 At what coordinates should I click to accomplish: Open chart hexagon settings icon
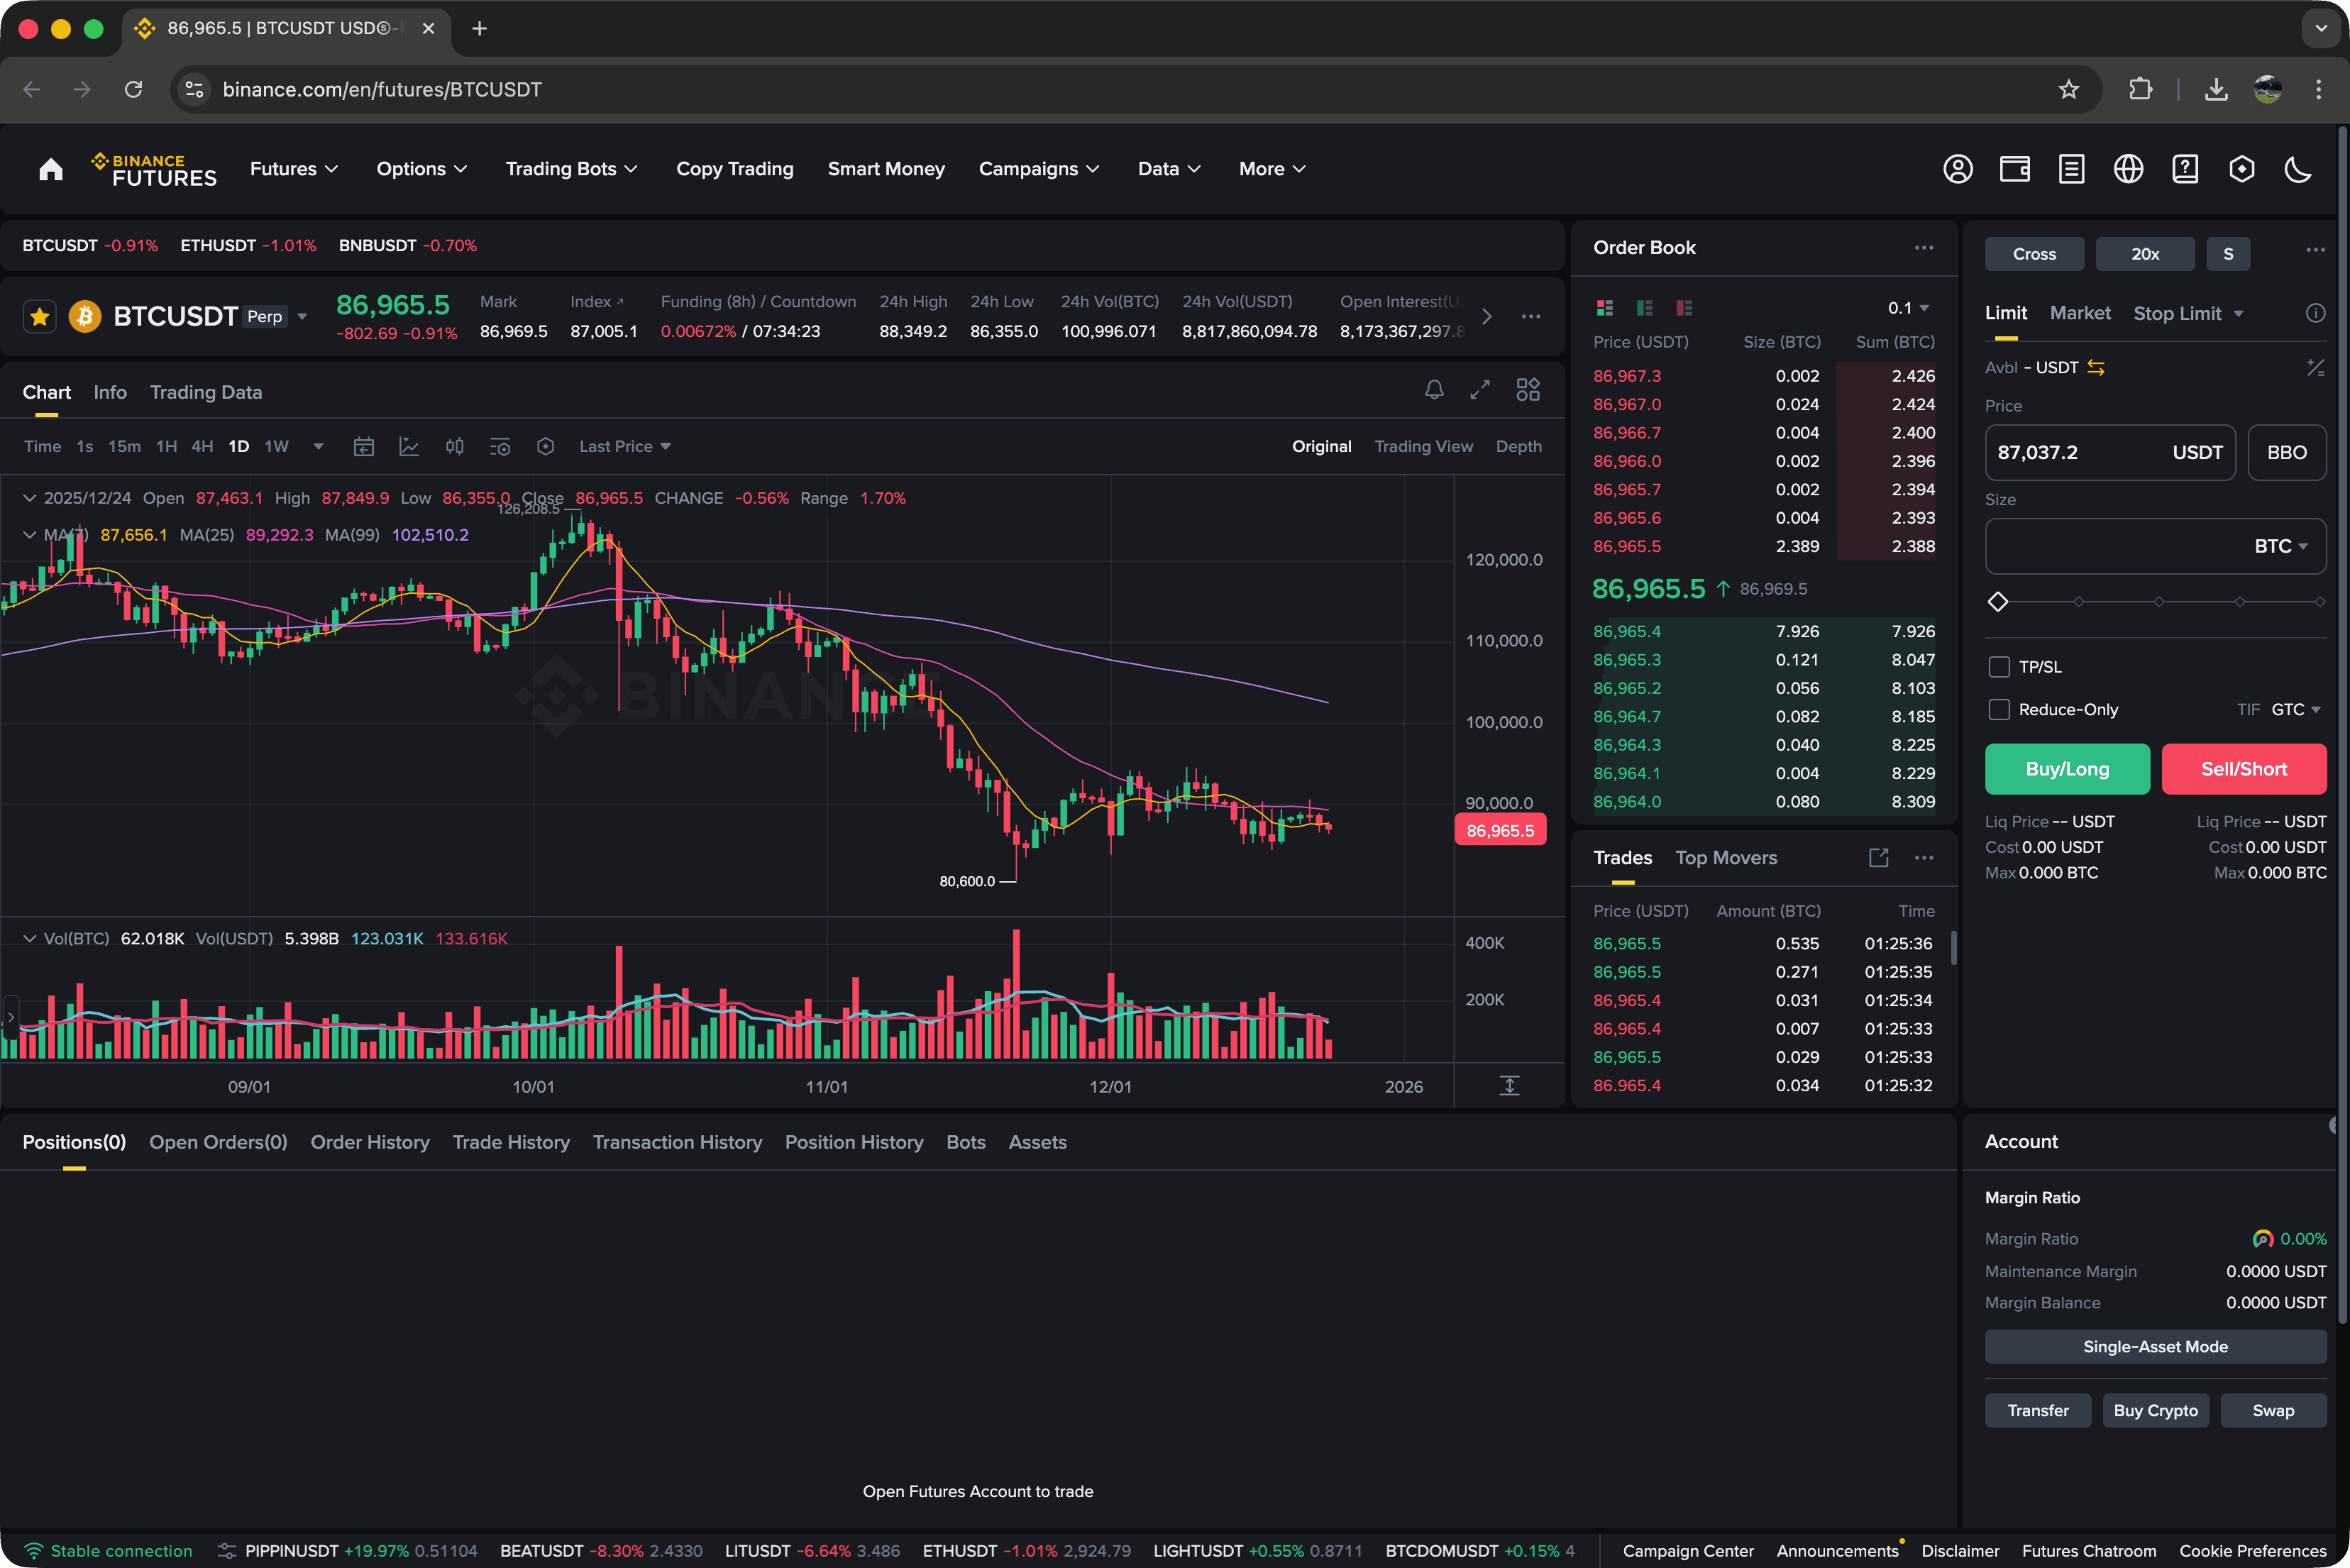(545, 447)
